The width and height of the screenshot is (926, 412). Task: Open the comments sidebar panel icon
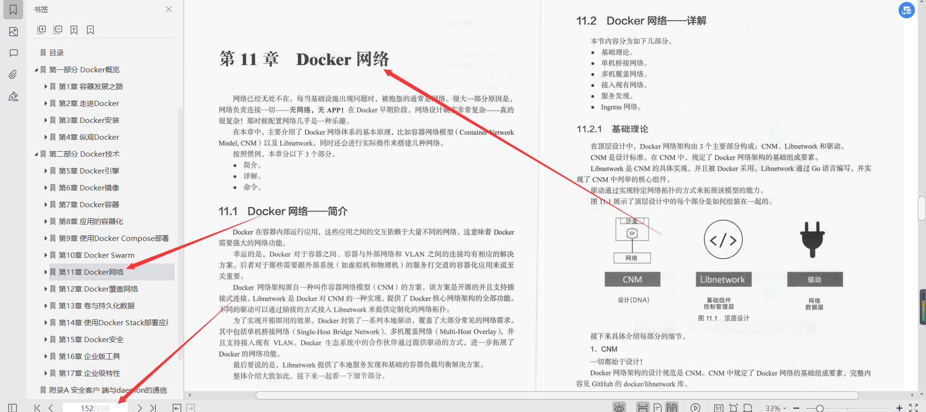[14, 53]
